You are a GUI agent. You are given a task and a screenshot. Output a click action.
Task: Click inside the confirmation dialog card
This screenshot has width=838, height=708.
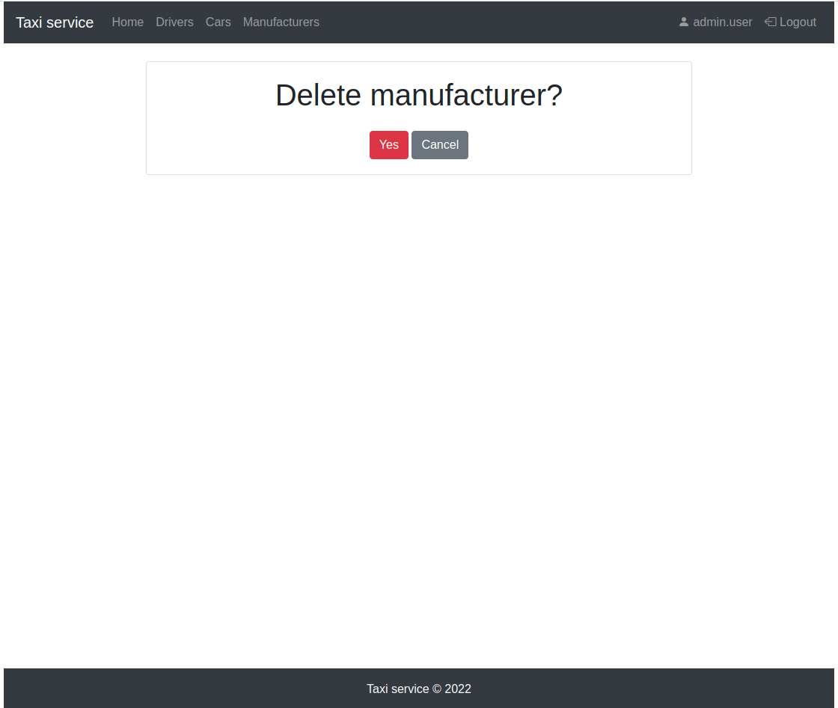(x=418, y=118)
